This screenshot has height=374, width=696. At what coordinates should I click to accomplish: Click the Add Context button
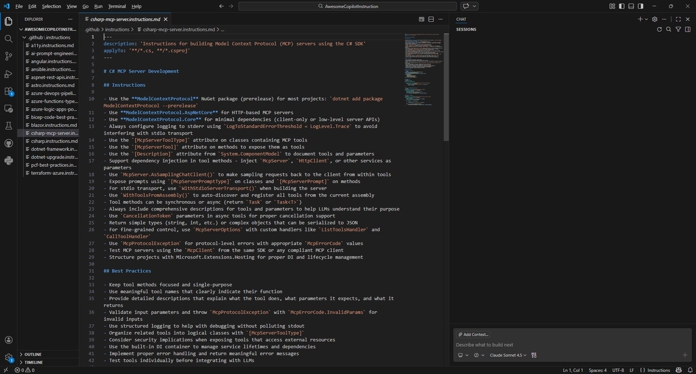[473, 335]
